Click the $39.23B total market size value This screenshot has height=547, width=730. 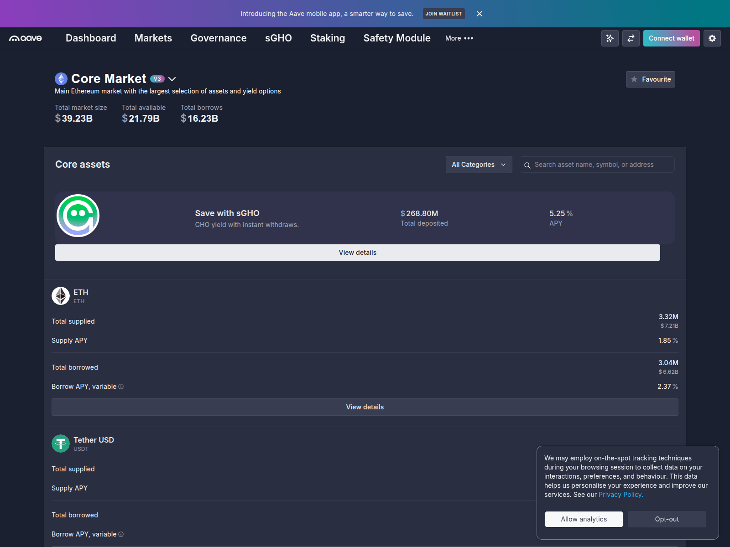pos(74,119)
